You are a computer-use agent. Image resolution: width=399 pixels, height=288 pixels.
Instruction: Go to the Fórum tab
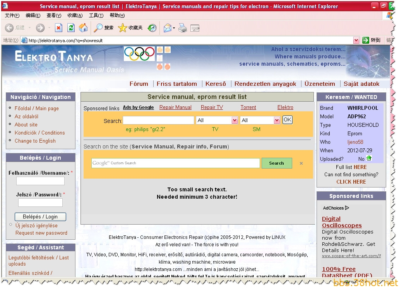(139, 84)
